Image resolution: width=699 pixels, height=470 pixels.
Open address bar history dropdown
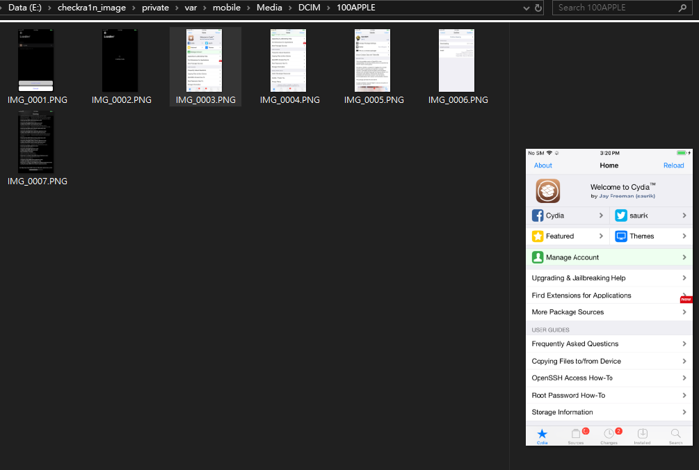point(527,8)
